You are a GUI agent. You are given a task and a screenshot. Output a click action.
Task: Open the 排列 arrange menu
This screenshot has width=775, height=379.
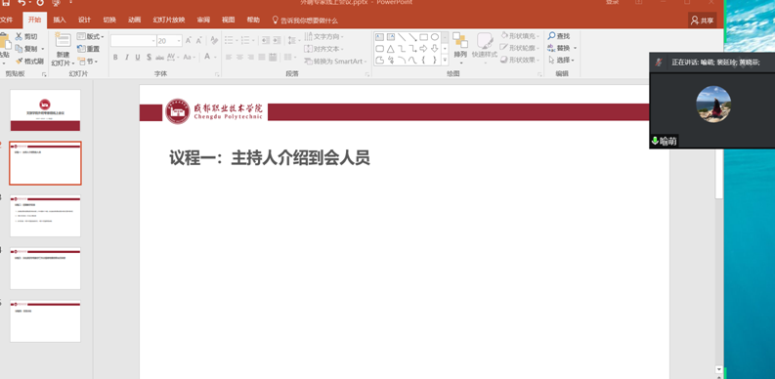point(460,49)
